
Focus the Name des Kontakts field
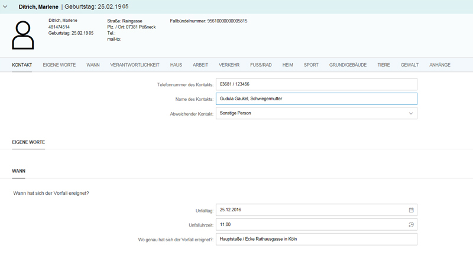(x=316, y=99)
